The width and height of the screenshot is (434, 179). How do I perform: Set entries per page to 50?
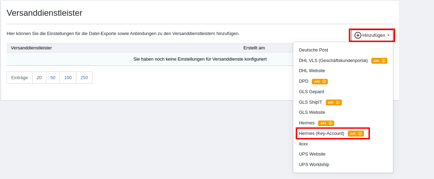53,78
